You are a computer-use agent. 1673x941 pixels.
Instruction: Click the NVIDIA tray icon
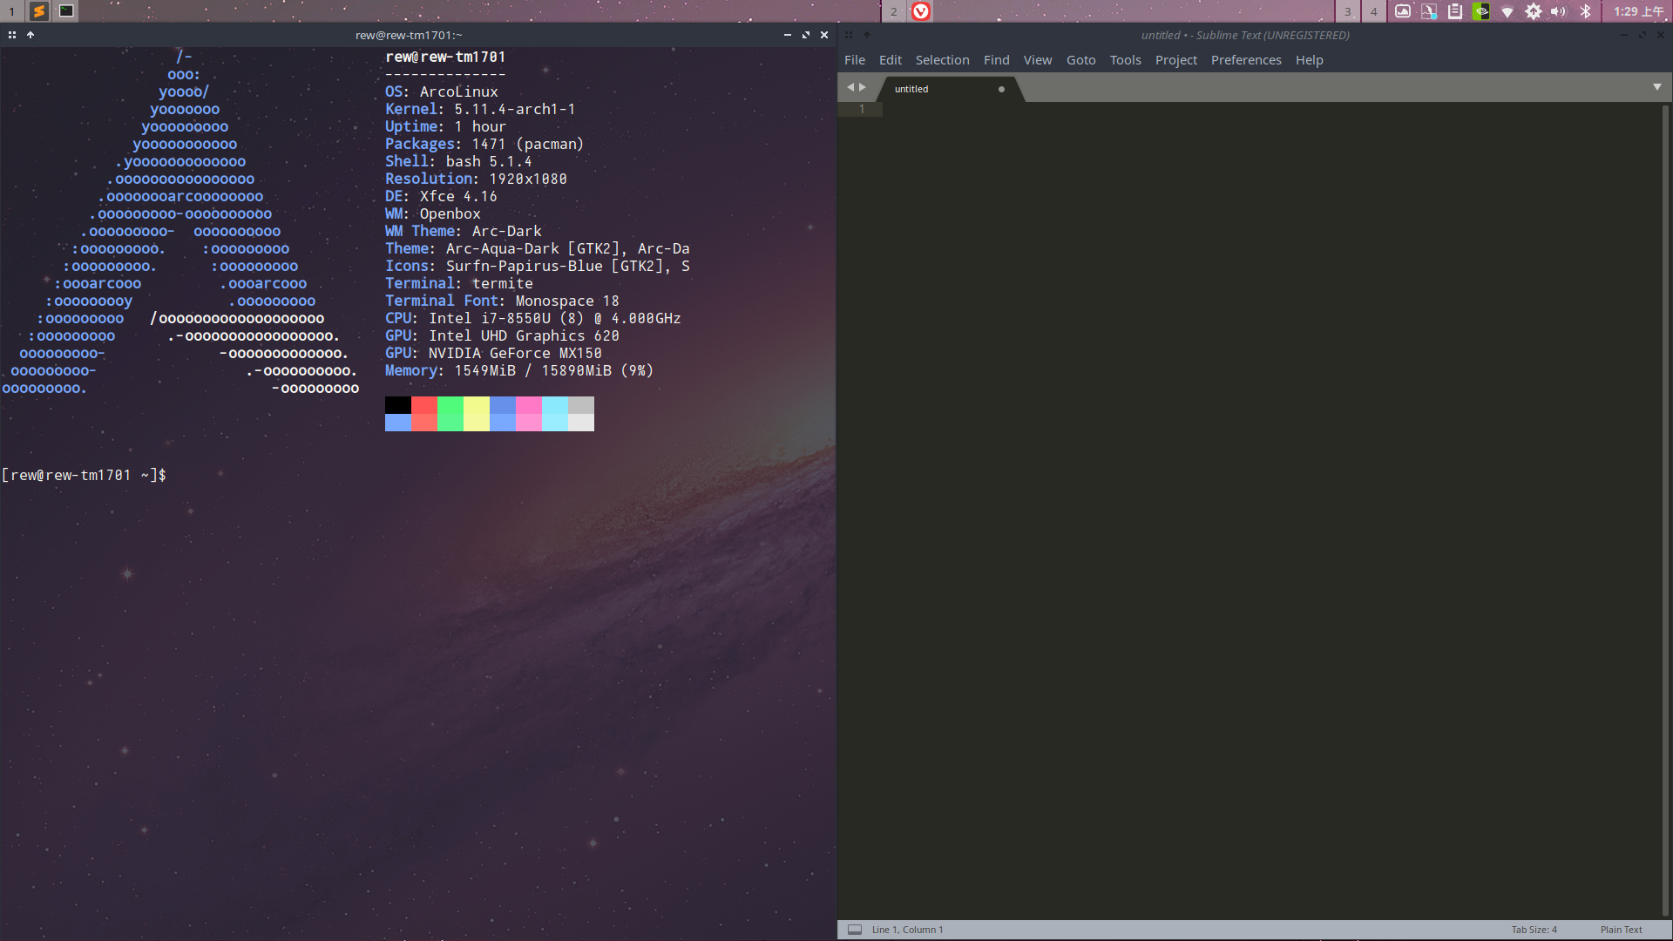(1481, 11)
